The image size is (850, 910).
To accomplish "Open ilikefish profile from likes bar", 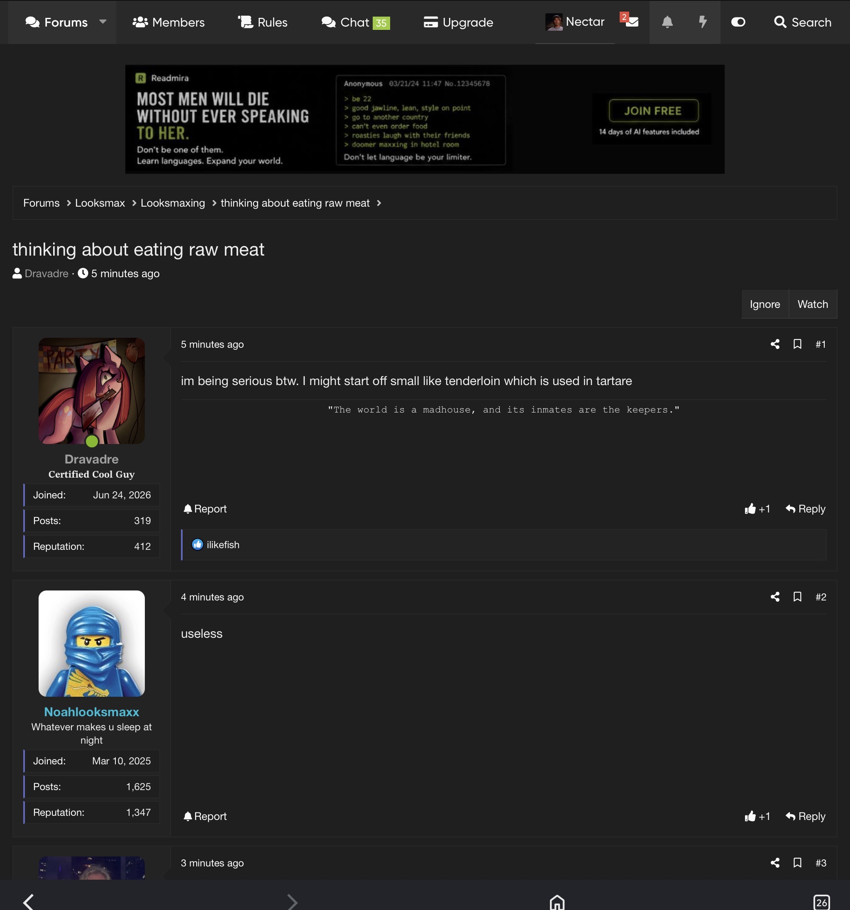I will tap(223, 545).
